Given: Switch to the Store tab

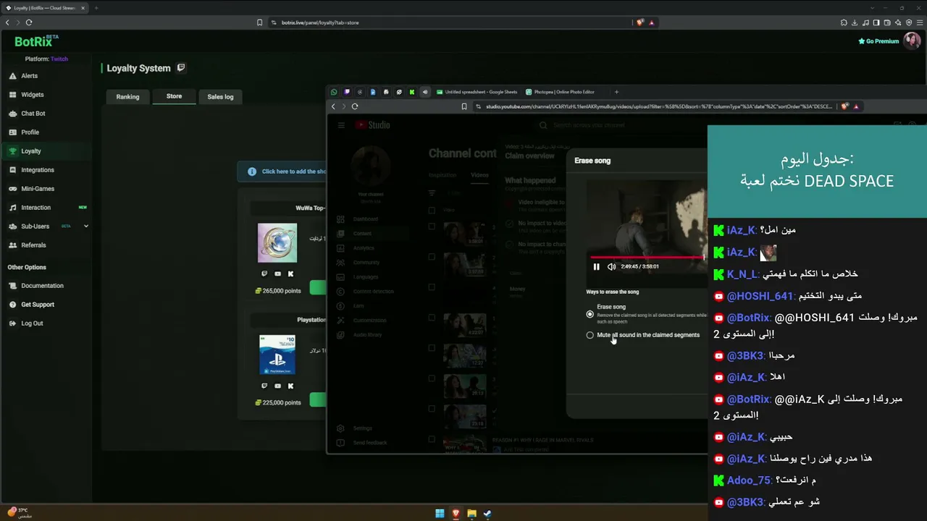Looking at the screenshot, I should (x=174, y=96).
